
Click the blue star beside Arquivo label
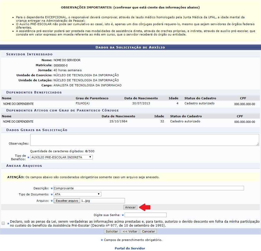[x=52, y=201]
